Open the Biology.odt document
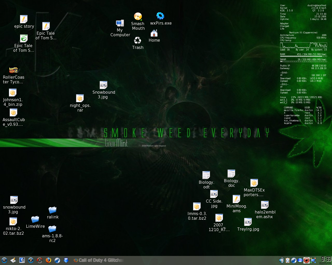 [x=206, y=175]
